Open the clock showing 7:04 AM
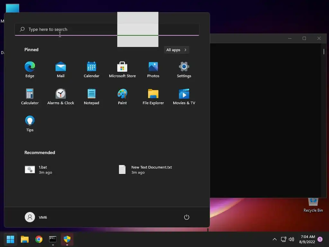This screenshot has height=247, width=329. (x=307, y=239)
